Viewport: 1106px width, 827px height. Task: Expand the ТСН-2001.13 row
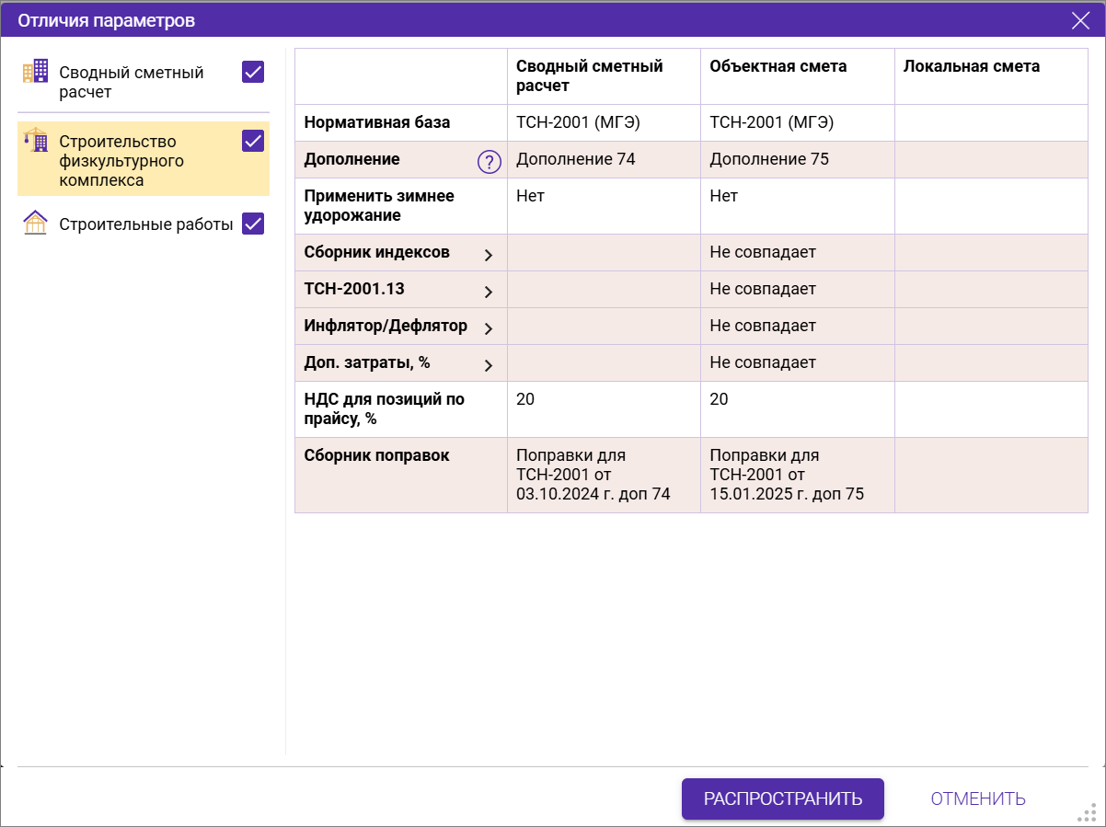pyautogui.click(x=489, y=292)
